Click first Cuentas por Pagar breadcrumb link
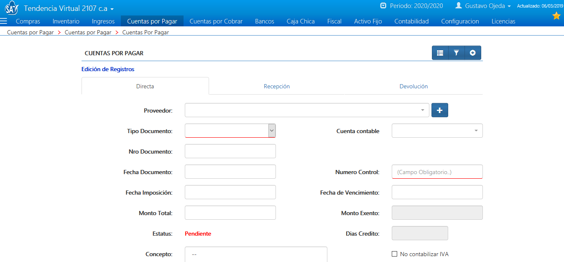The width and height of the screenshot is (564, 262). tap(31, 32)
